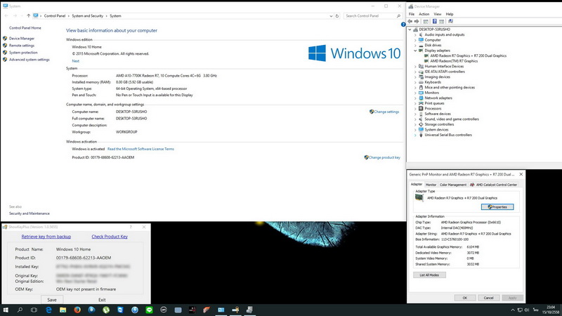Click Cancel in adapter properties dialog
Image resolution: width=562 pixels, height=316 pixels.
[x=488, y=298]
